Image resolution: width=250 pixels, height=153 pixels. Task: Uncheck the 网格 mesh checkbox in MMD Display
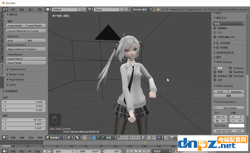tap(215, 68)
